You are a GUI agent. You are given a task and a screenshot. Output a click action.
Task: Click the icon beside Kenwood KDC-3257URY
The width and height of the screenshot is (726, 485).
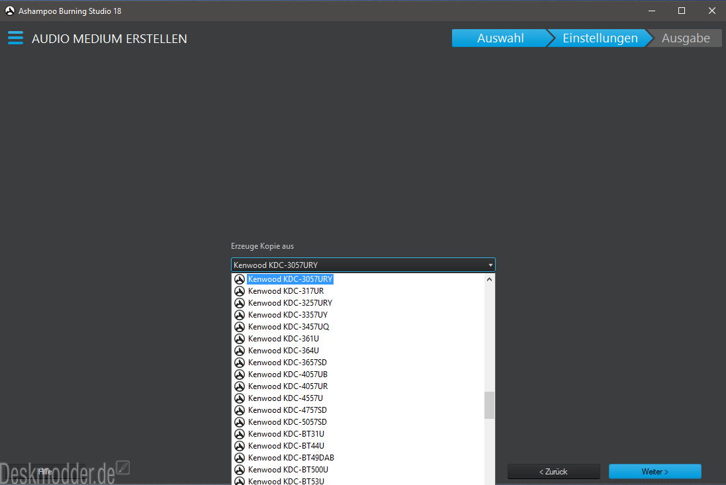coord(240,303)
